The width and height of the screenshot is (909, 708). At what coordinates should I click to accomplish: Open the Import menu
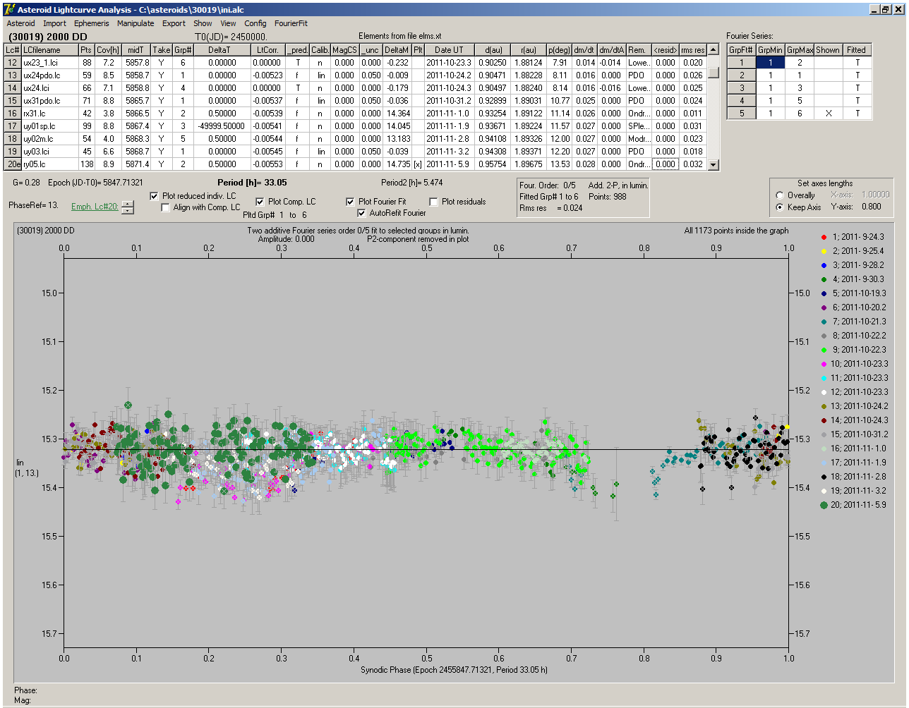54,23
